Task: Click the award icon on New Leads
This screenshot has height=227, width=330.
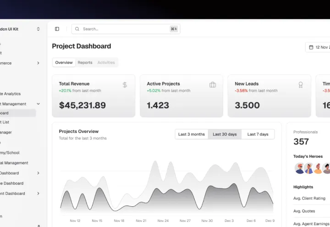Action: [301, 85]
